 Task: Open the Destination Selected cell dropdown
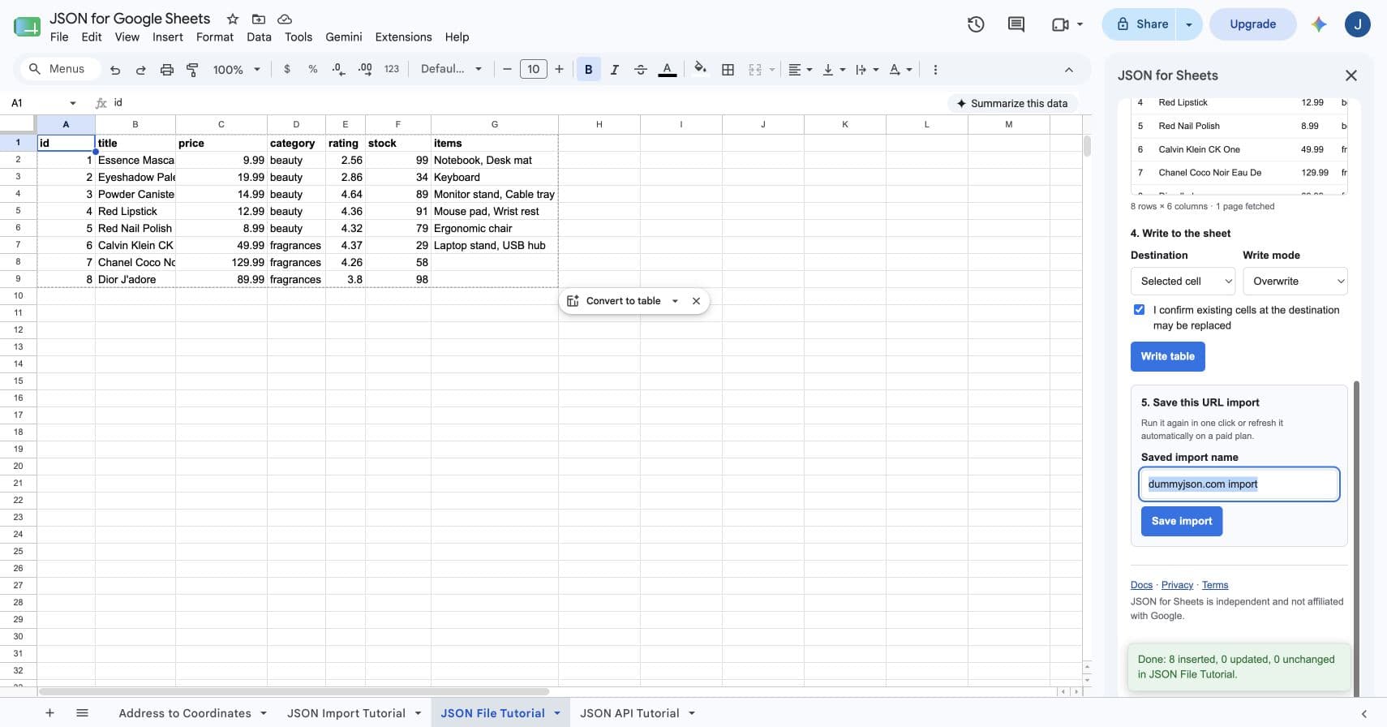1183,281
